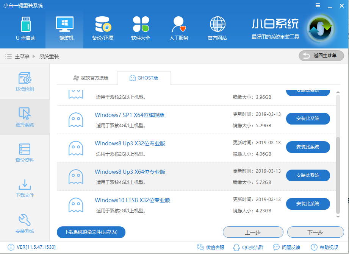
Task: Install Windows7 SP1 X64位旗舰版
Action: click(308, 118)
